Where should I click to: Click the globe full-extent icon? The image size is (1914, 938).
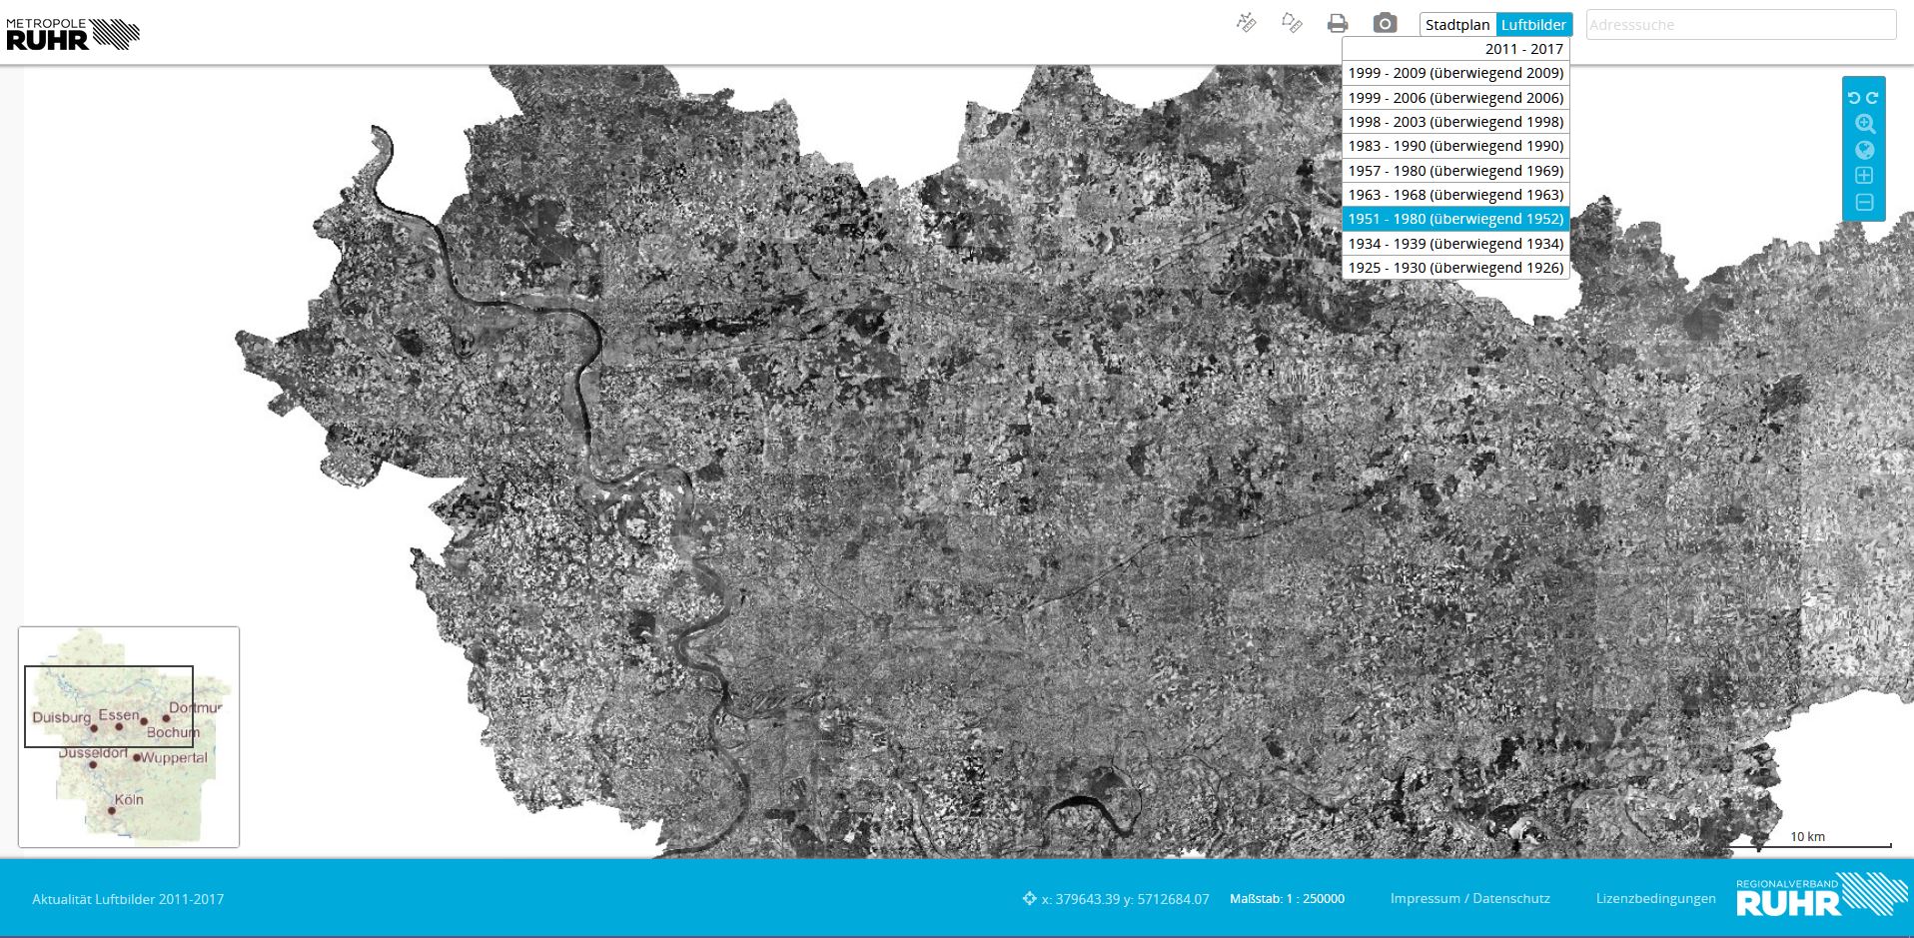pos(1864,150)
